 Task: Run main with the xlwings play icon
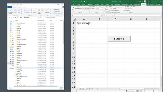click(73, 7)
